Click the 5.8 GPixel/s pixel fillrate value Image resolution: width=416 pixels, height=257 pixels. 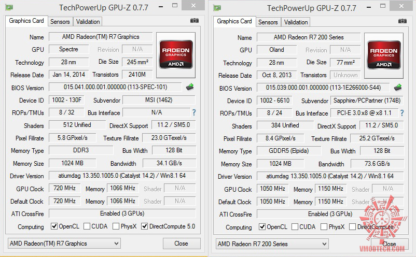73,138
